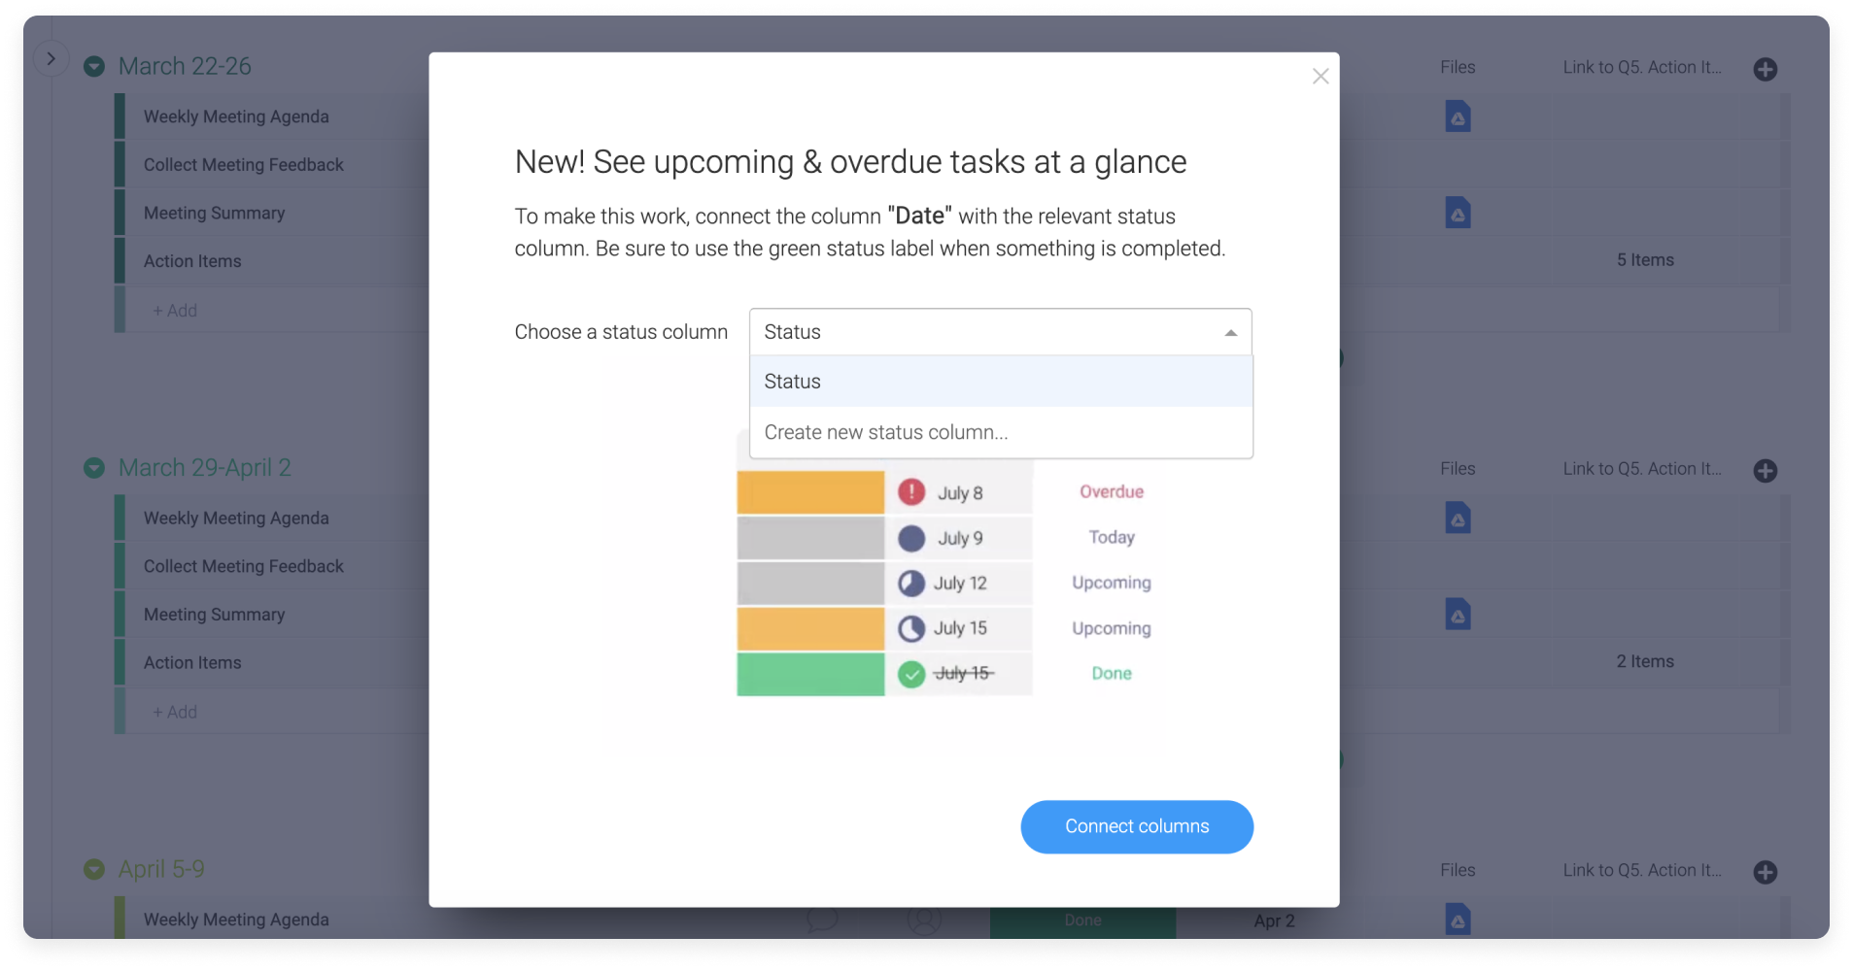Screen dimensions: 1853x970
Task: Click the Done status cell in April 5-9
Action: point(1082,921)
